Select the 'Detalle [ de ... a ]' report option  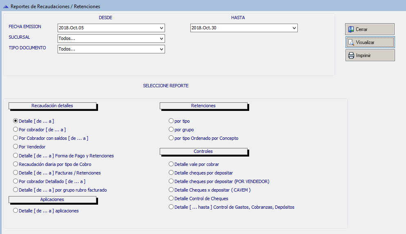click(16, 121)
